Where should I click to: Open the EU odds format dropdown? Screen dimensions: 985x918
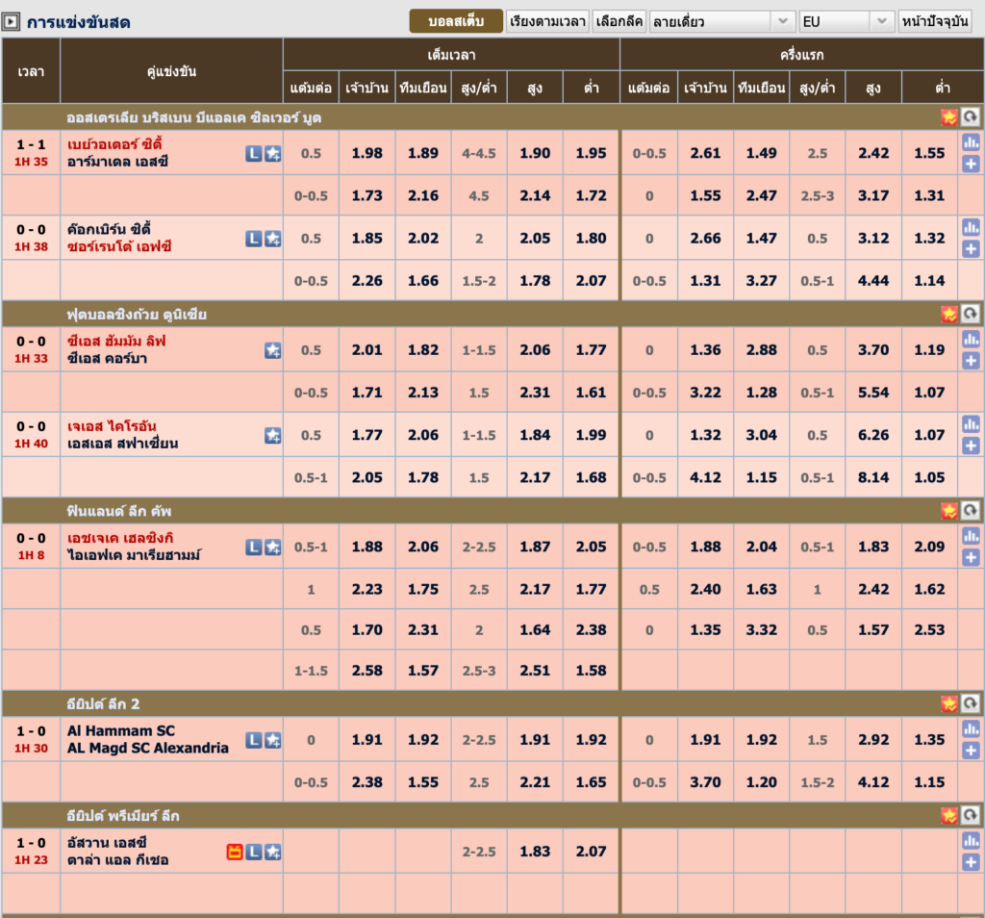point(846,21)
